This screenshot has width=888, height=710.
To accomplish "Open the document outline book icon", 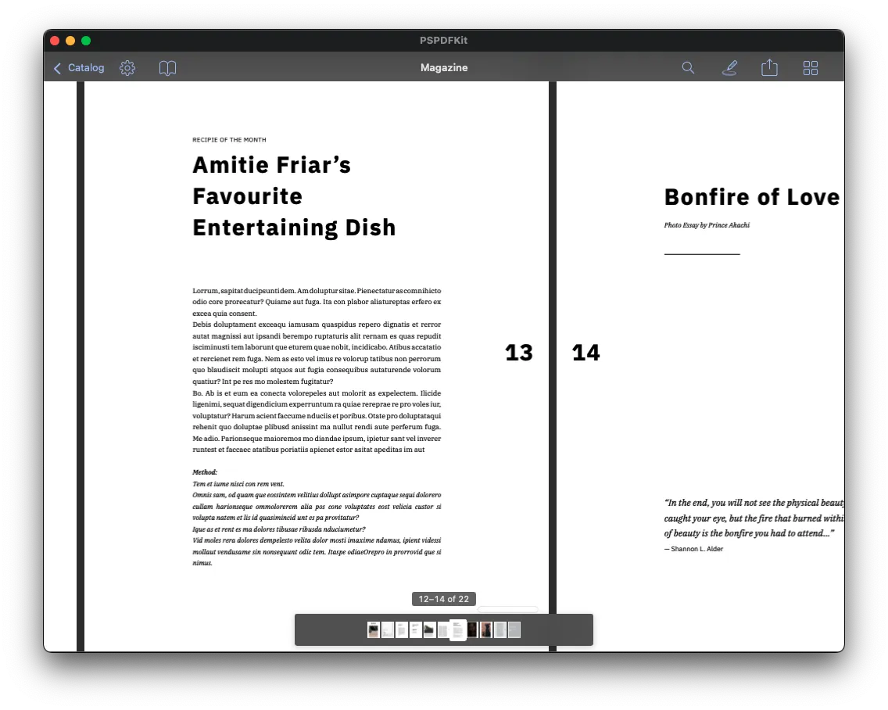I will pyautogui.click(x=167, y=68).
